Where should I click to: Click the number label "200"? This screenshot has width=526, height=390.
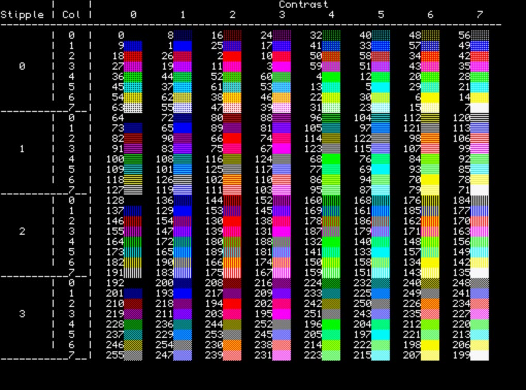165,283
